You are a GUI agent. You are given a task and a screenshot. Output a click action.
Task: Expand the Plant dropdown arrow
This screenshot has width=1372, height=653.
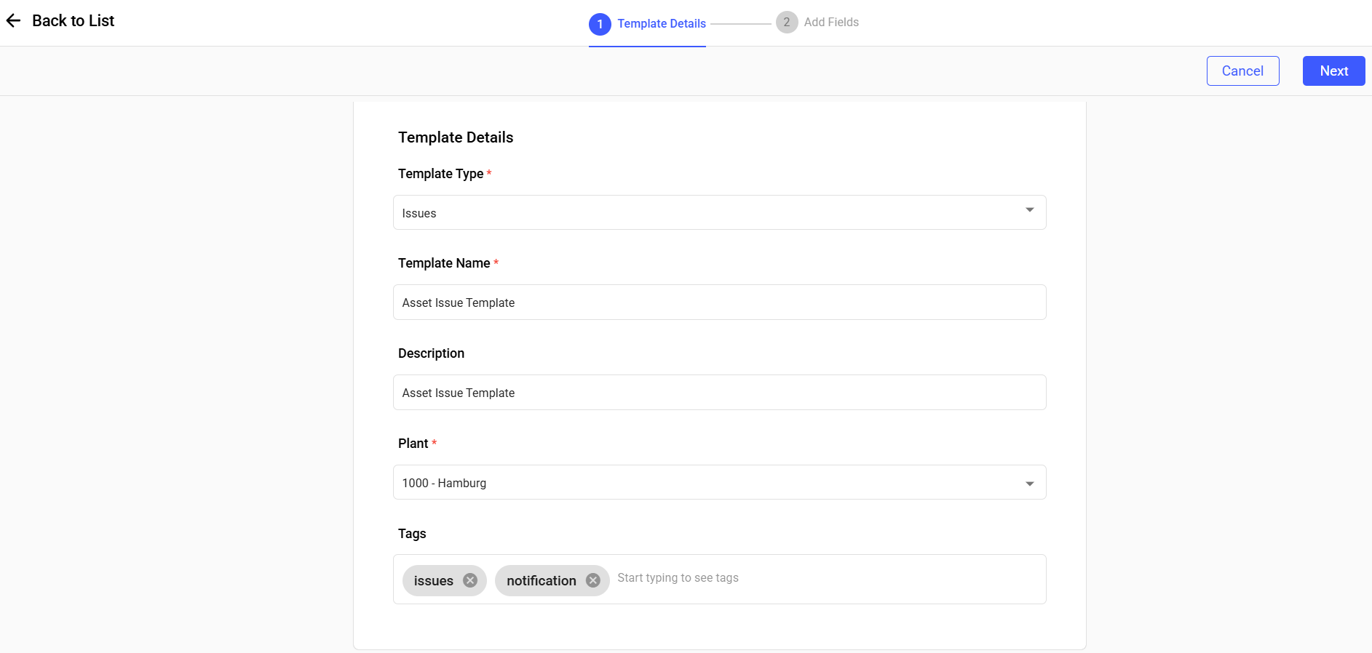[x=1029, y=484]
